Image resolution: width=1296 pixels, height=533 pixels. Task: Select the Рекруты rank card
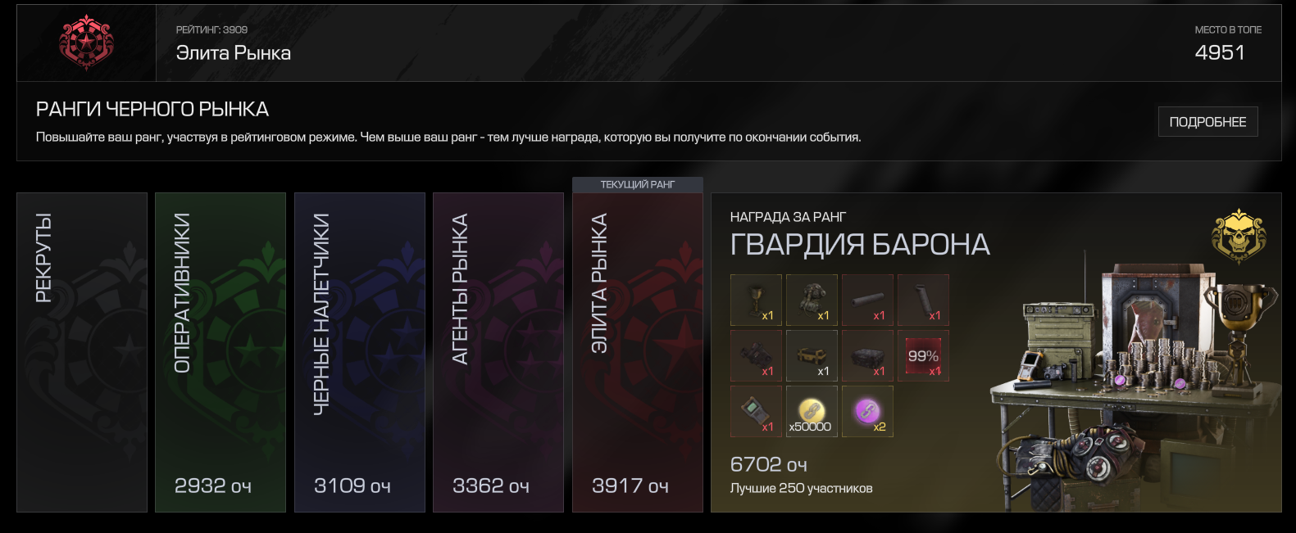click(82, 353)
